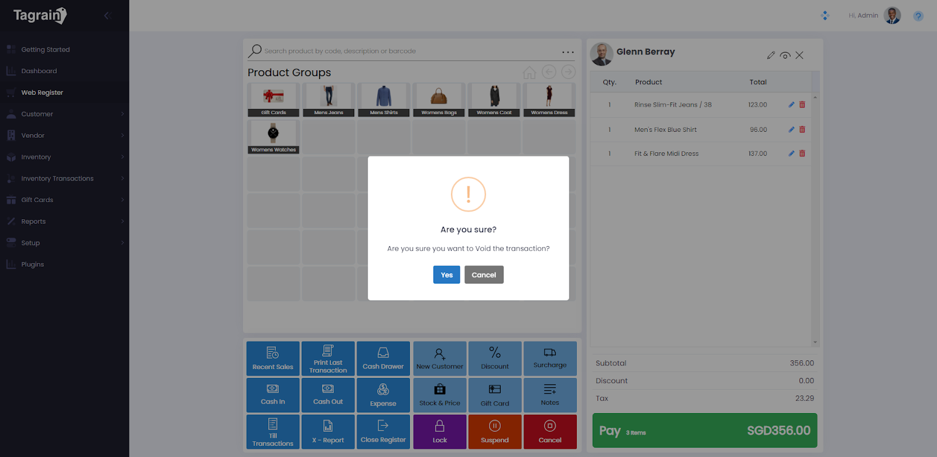
Task: Edit the Fit & Flare Midi Dress line
Action: click(x=791, y=154)
